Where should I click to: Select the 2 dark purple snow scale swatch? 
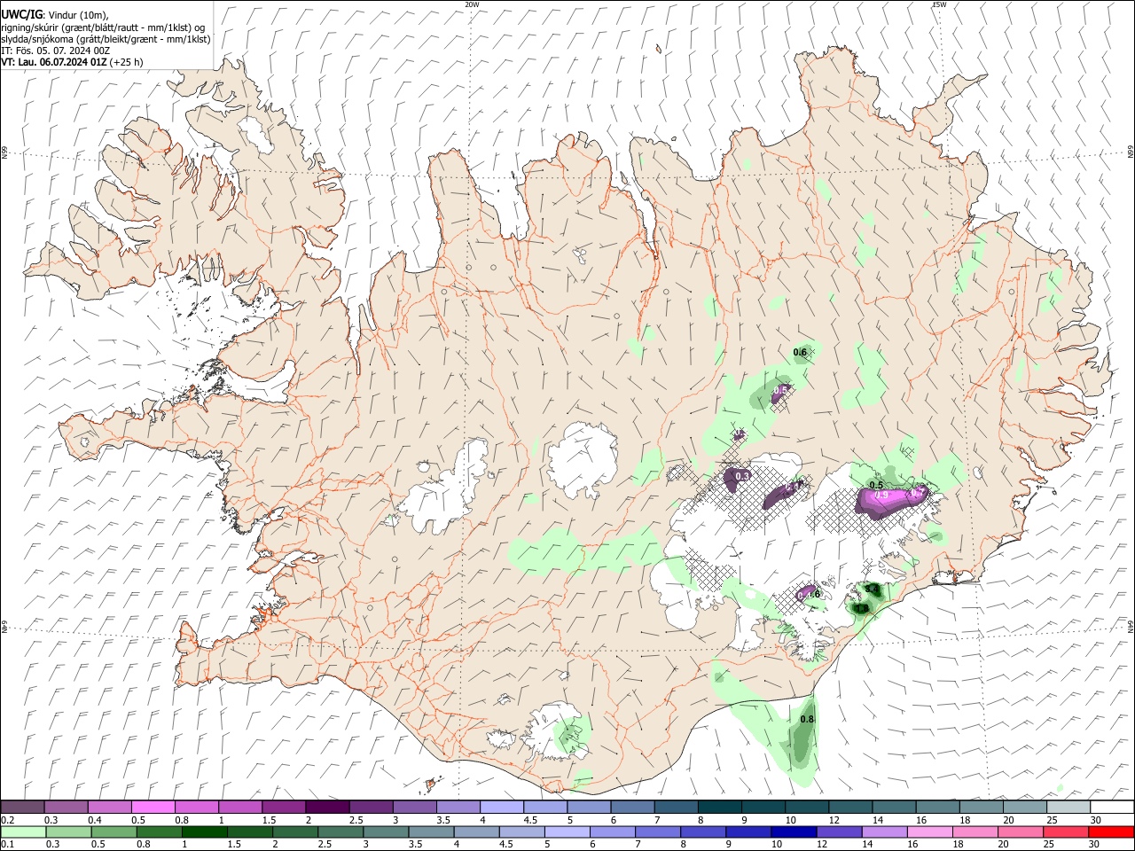tap(326, 807)
